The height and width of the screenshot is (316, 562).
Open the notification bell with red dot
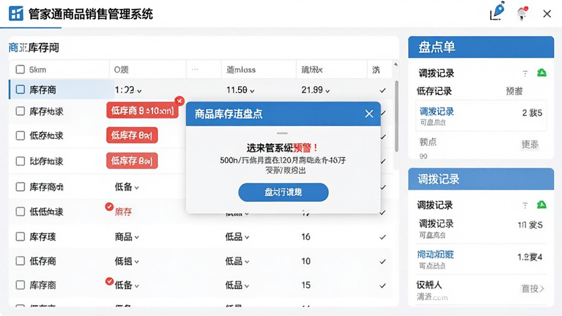tap(522, 14)
